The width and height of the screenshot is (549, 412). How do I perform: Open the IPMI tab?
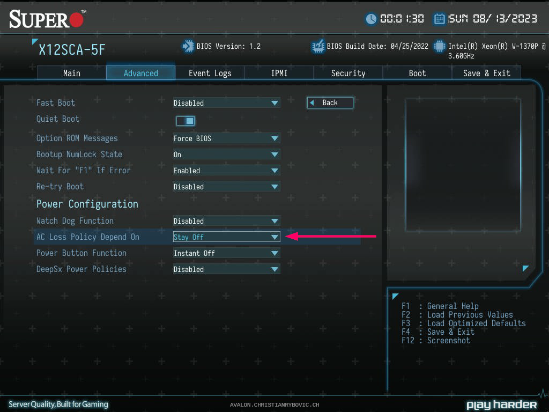pyautogui.click(x=279, y=73)
